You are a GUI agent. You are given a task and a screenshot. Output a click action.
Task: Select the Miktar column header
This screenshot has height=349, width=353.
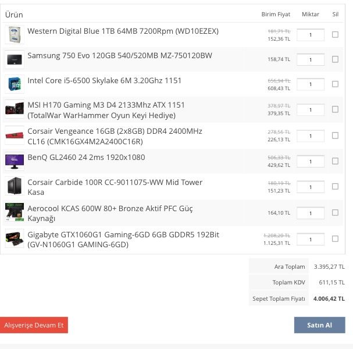tap(311, 14)
